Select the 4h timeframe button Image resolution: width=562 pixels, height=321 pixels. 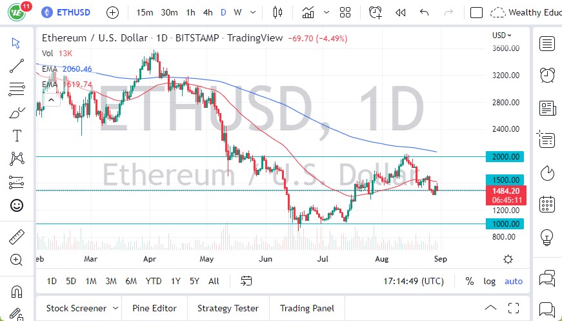[207, 12]
